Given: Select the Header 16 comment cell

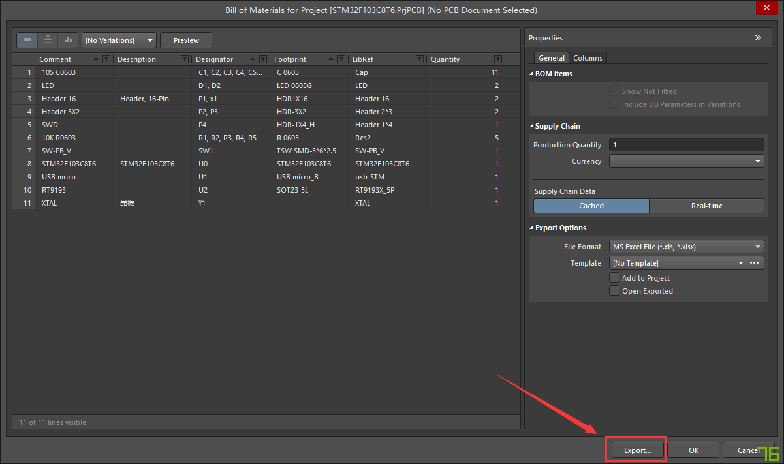Looking at the screenshot, I should [x=74, y=99].
